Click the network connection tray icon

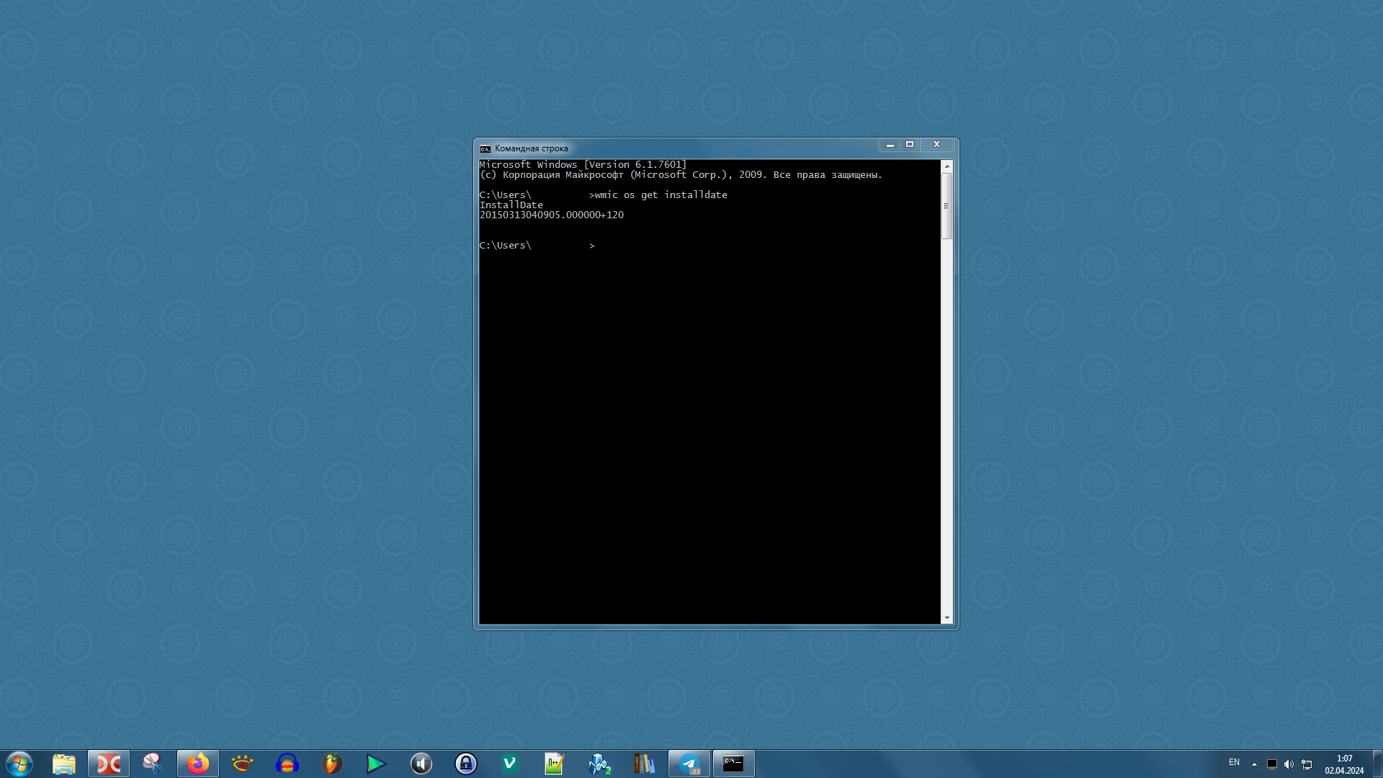click(1307, 764)
